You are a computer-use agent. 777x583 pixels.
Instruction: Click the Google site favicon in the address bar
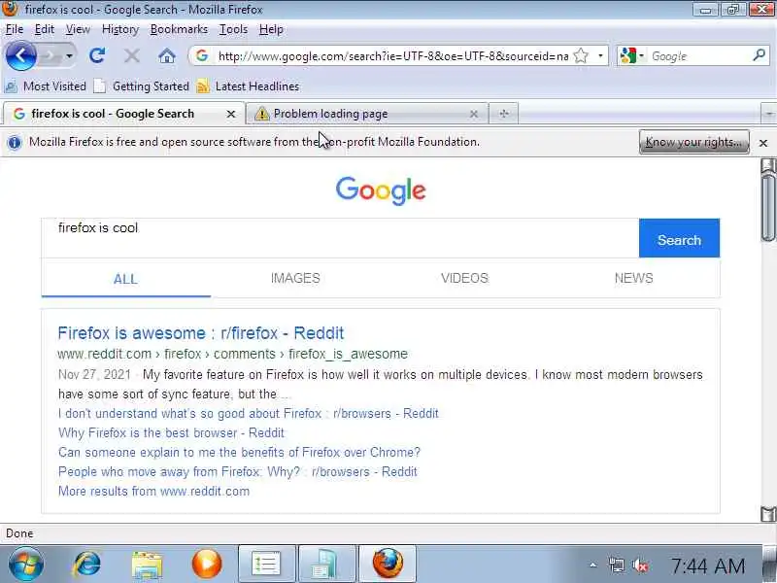(x=202, y=55)
